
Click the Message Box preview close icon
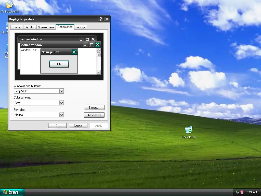tap(74, 52)
